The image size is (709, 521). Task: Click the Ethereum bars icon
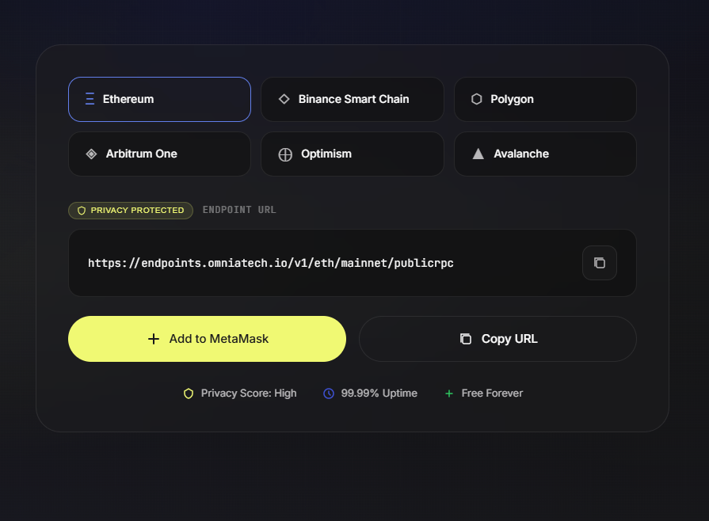(x=90, y=99)
